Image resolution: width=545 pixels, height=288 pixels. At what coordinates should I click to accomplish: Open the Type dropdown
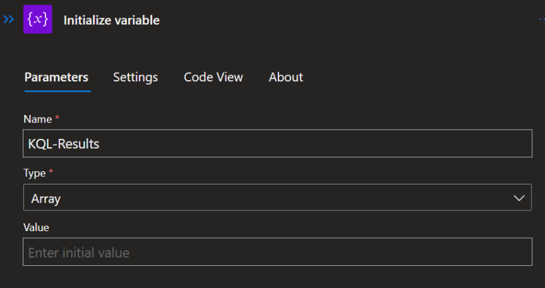coord(277,198)
